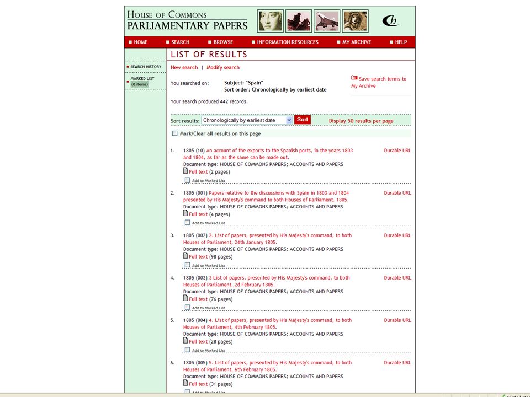530x397 pixels.
Task: Check Add to Marked List for result 4
Action: [187, 308]
